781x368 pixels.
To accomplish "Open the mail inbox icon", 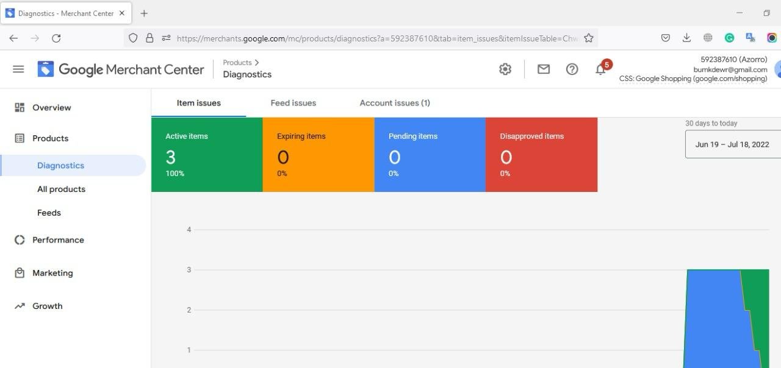I will pos(544,69).
